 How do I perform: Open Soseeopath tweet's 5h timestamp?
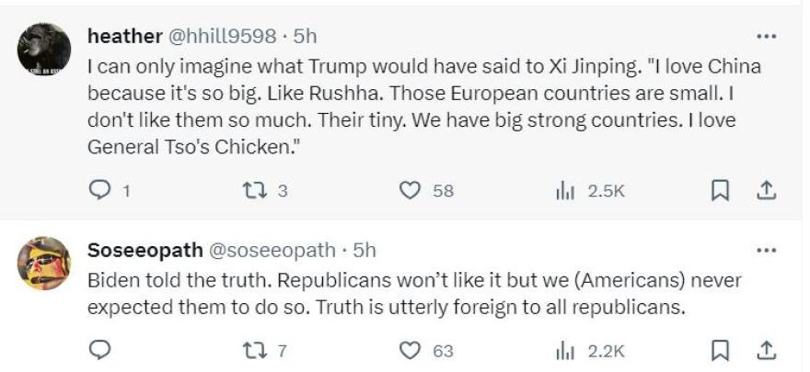364,250
